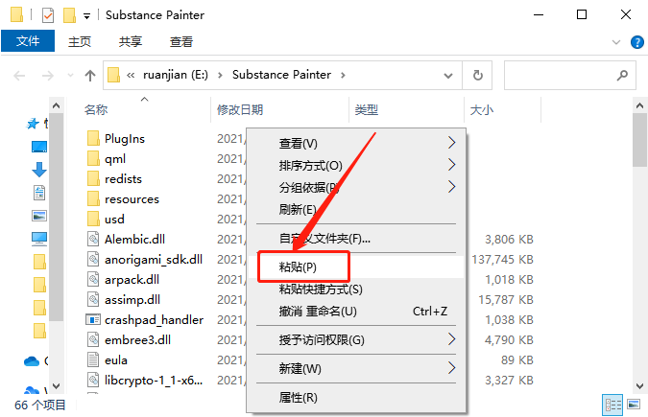Open the 授予访问权限(G) submenu
The height and width of the screenshot is (417, 648).
[356, 339]
